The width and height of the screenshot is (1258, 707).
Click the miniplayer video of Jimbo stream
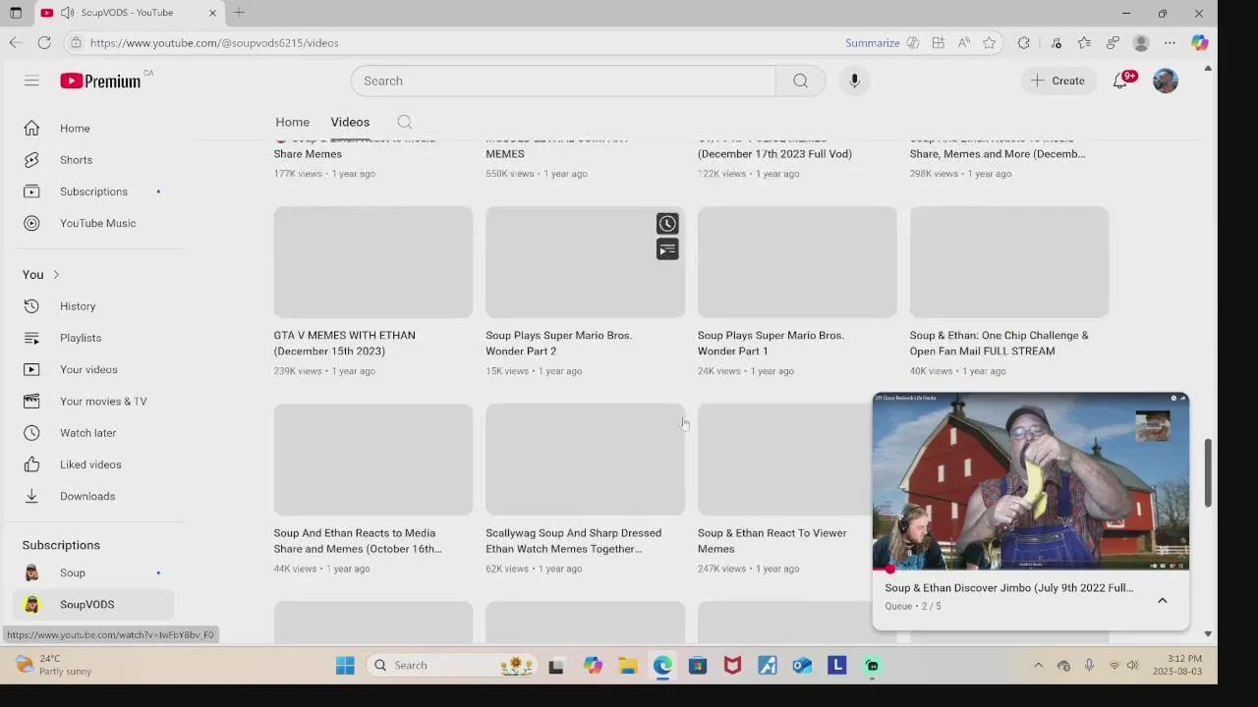coord(1030,480)
